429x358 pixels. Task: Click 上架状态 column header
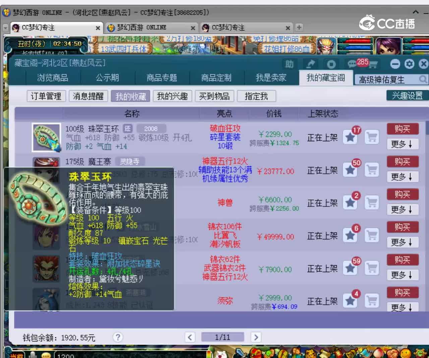point(323,114)
